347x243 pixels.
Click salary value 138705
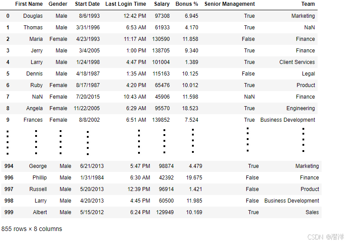(x=161, y=51)
